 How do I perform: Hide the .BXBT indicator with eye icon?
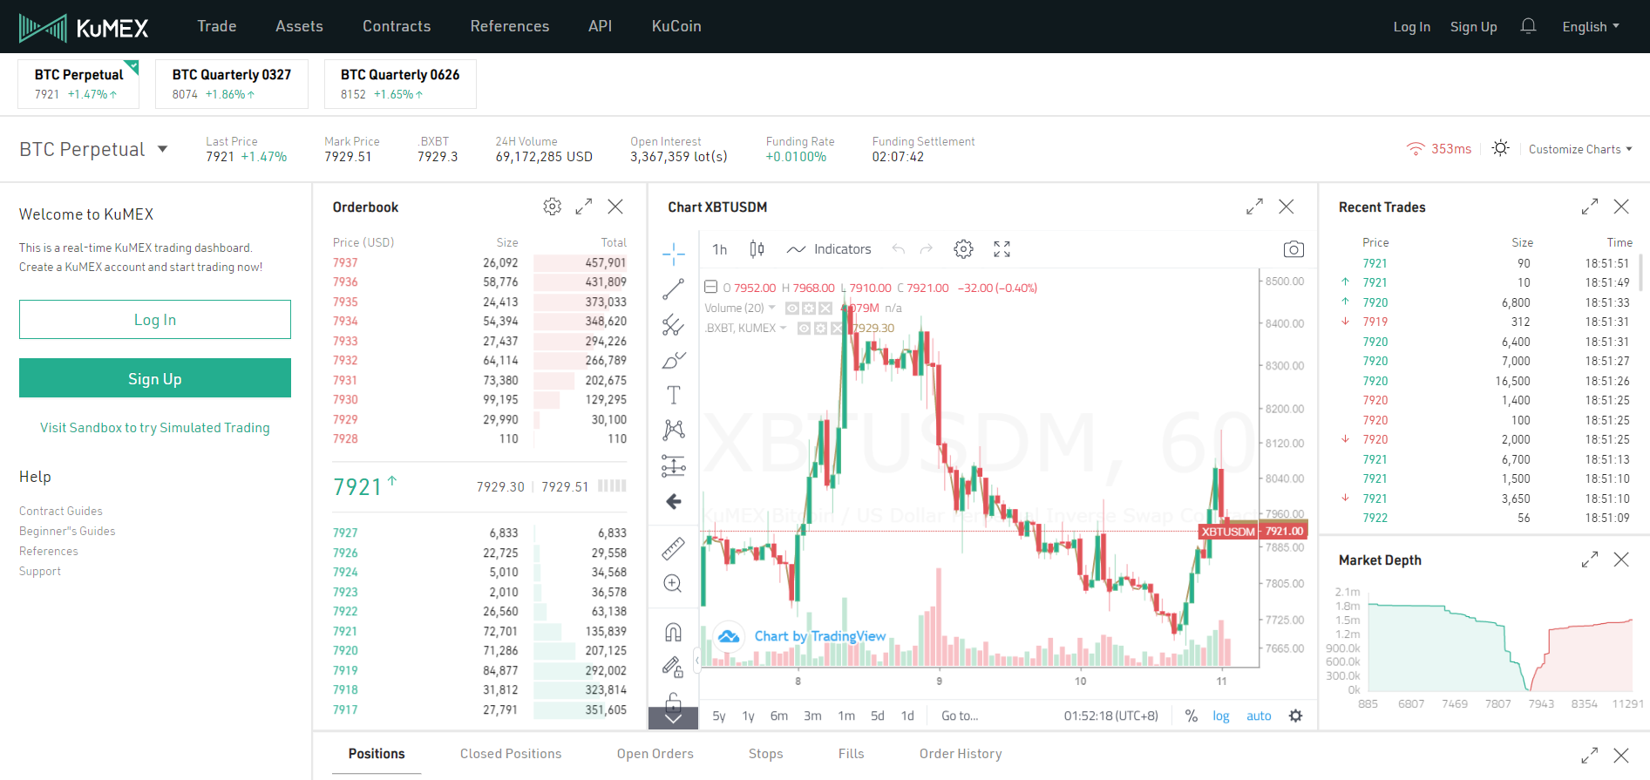805,328
